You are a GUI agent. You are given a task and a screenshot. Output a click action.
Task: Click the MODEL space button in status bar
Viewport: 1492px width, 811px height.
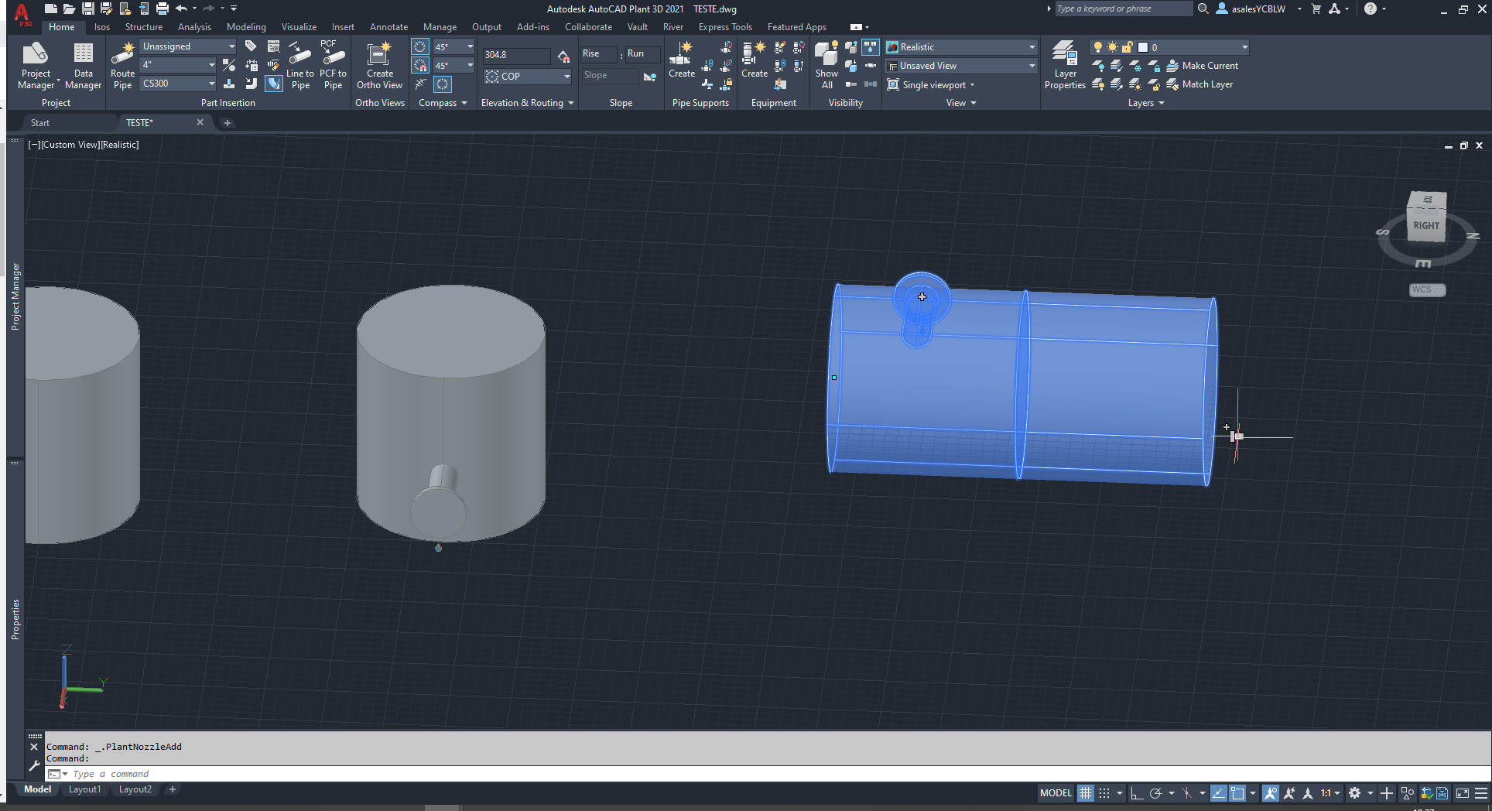click(x=1056, y=793)
